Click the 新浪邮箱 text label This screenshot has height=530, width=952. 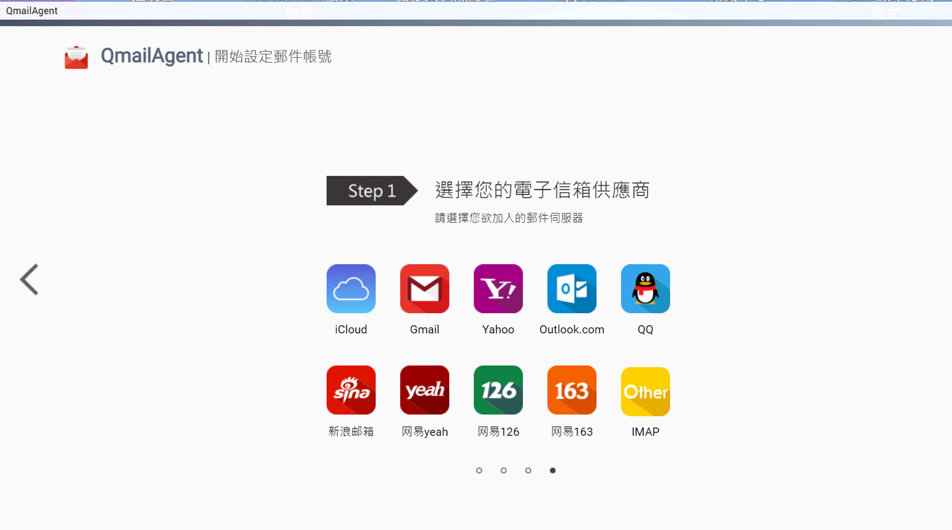(351, 431)
